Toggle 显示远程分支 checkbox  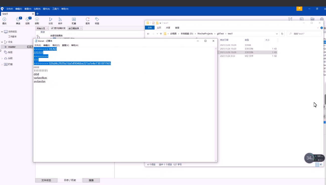[52, 28]
